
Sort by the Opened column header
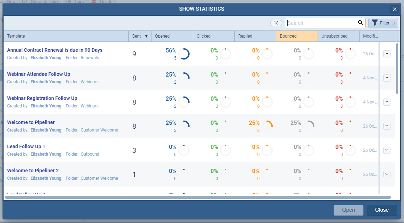pyautogui.click(x=172, y=36)
